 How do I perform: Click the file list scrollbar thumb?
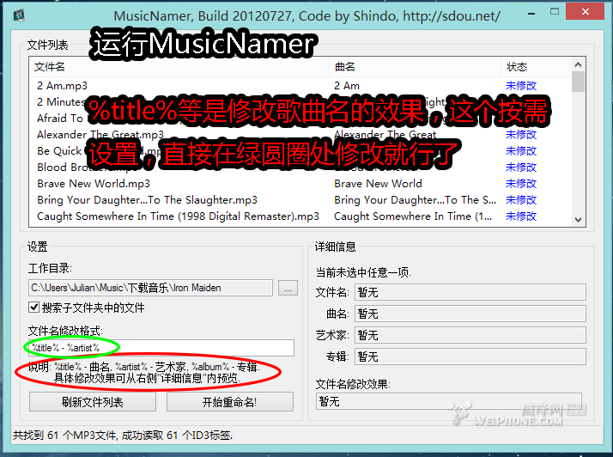pos(578,82)
